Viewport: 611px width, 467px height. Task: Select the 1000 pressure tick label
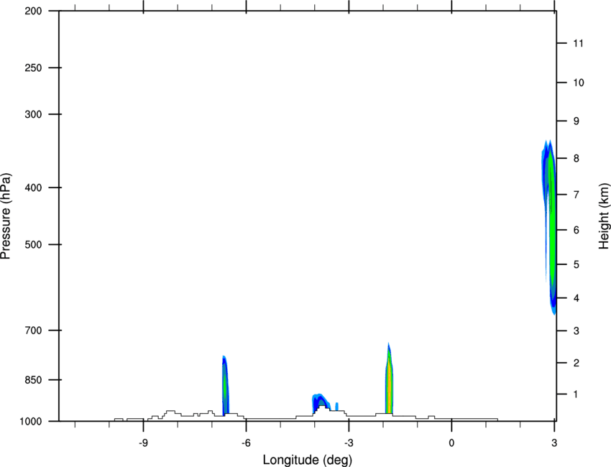[30, 422]
